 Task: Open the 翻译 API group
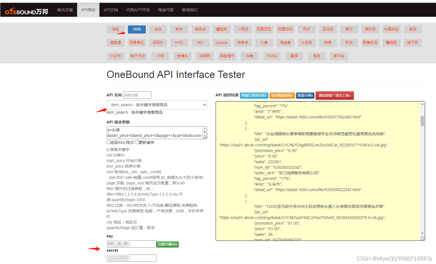[x=294, y=56]
